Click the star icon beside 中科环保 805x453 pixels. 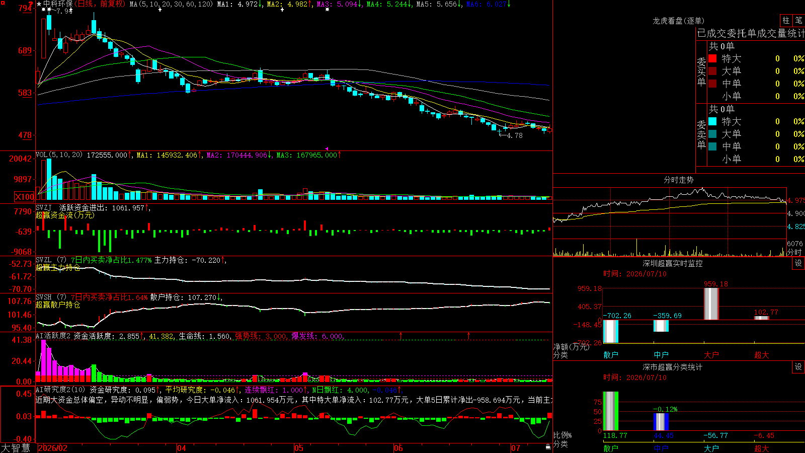39,4
